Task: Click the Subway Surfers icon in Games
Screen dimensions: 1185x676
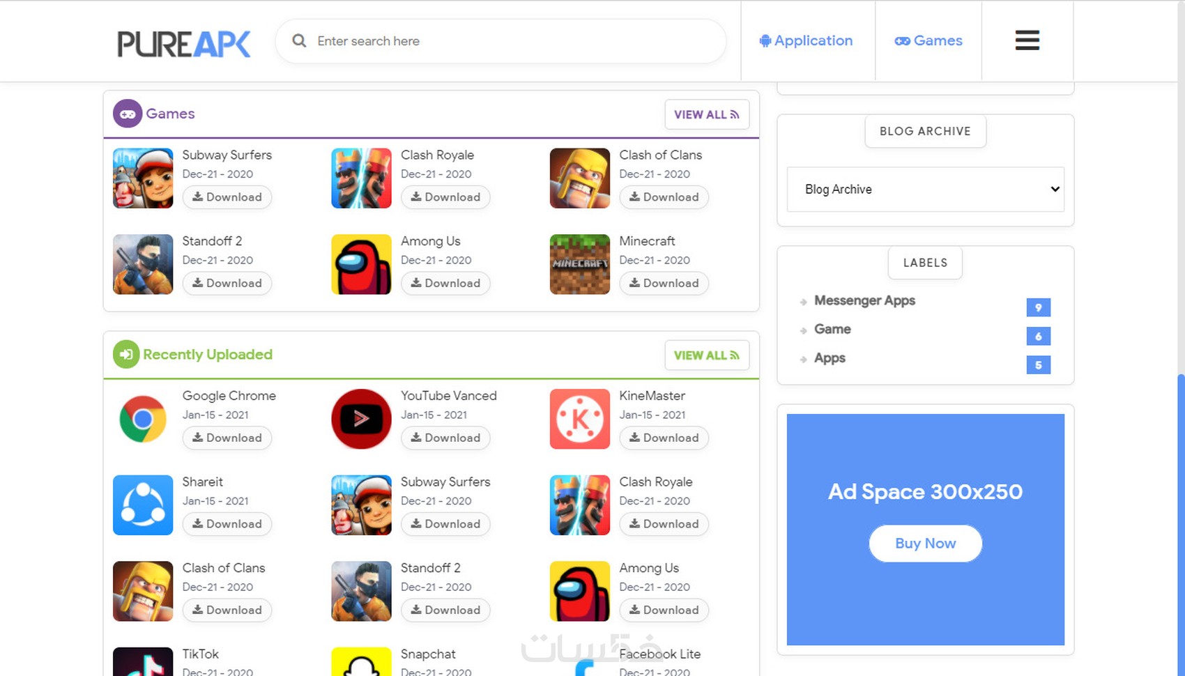Action: click(143, 178)
